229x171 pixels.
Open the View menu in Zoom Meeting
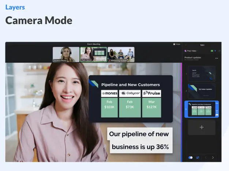point(178,44)
